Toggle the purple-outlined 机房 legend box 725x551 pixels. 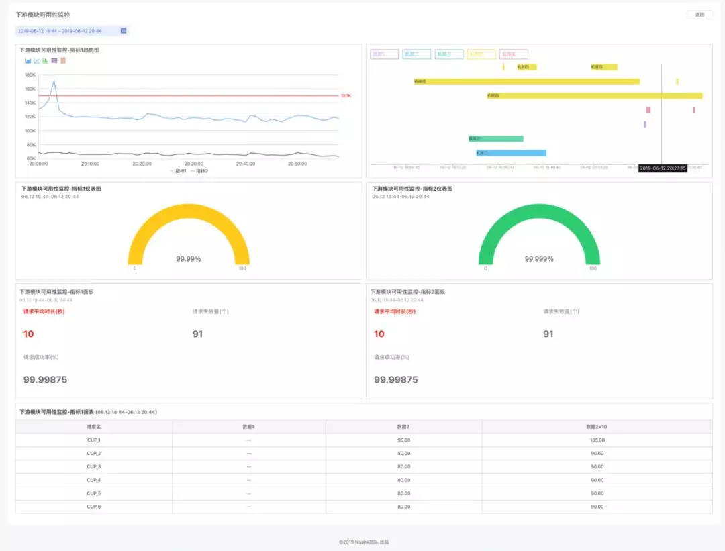[384, 54]
